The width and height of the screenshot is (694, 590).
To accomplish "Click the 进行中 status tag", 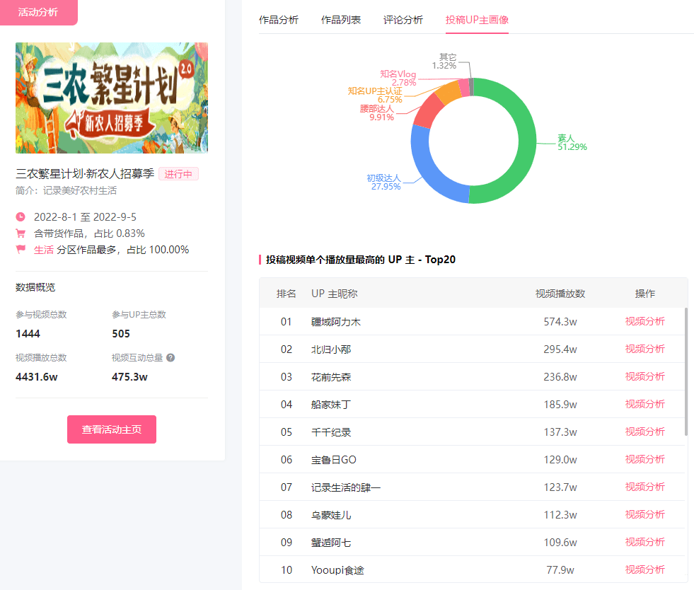I will (178, 174).
